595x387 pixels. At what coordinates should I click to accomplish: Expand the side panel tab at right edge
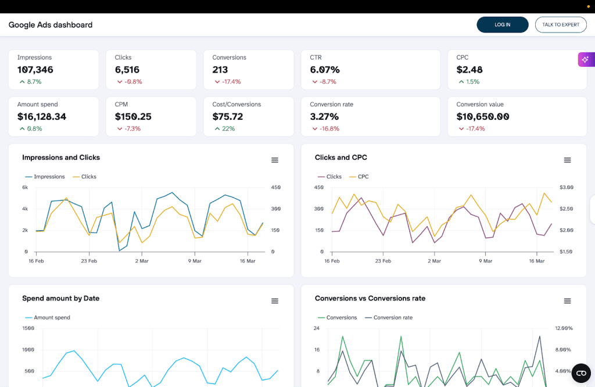(592, 209)
